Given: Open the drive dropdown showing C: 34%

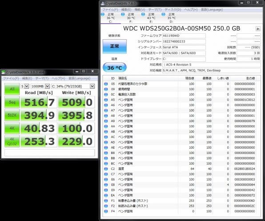Looking at the screenshot, I should (73, 86).
